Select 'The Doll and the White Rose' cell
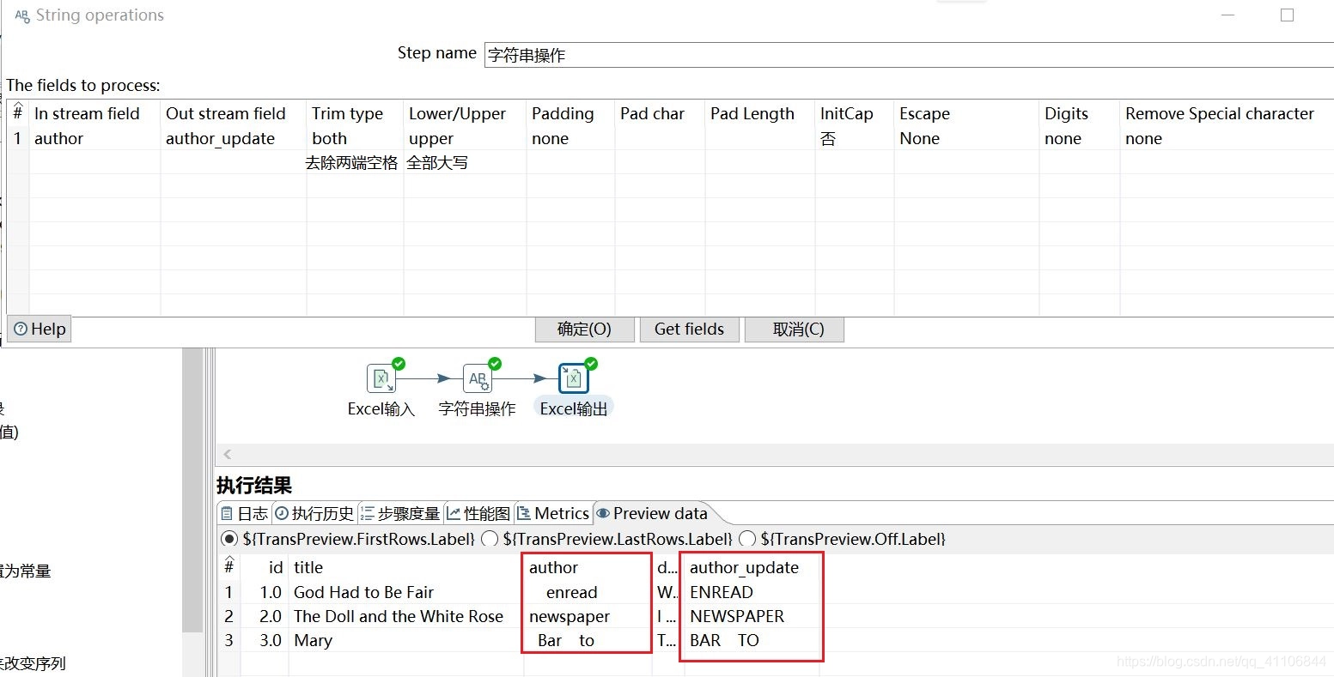Image resolution: width=1334 pixels, height=677 pixels. pyautogui.click(x=405, y=616)
